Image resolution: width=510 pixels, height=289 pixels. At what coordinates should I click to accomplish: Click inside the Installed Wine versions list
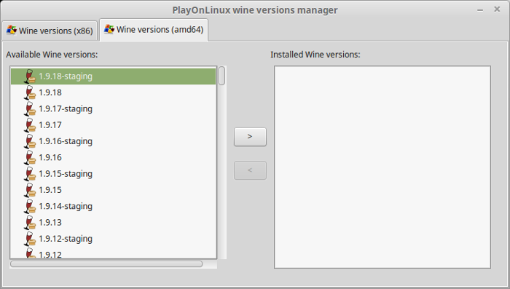(x=382, y=167)
